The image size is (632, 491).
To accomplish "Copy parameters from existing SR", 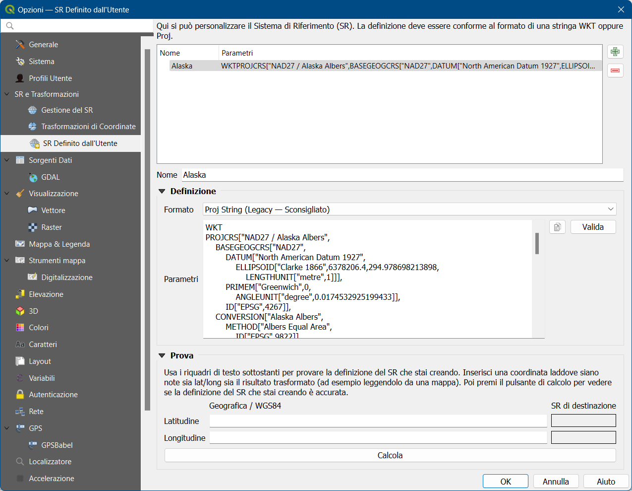I will pyautogui.click(x=557, y=227).
